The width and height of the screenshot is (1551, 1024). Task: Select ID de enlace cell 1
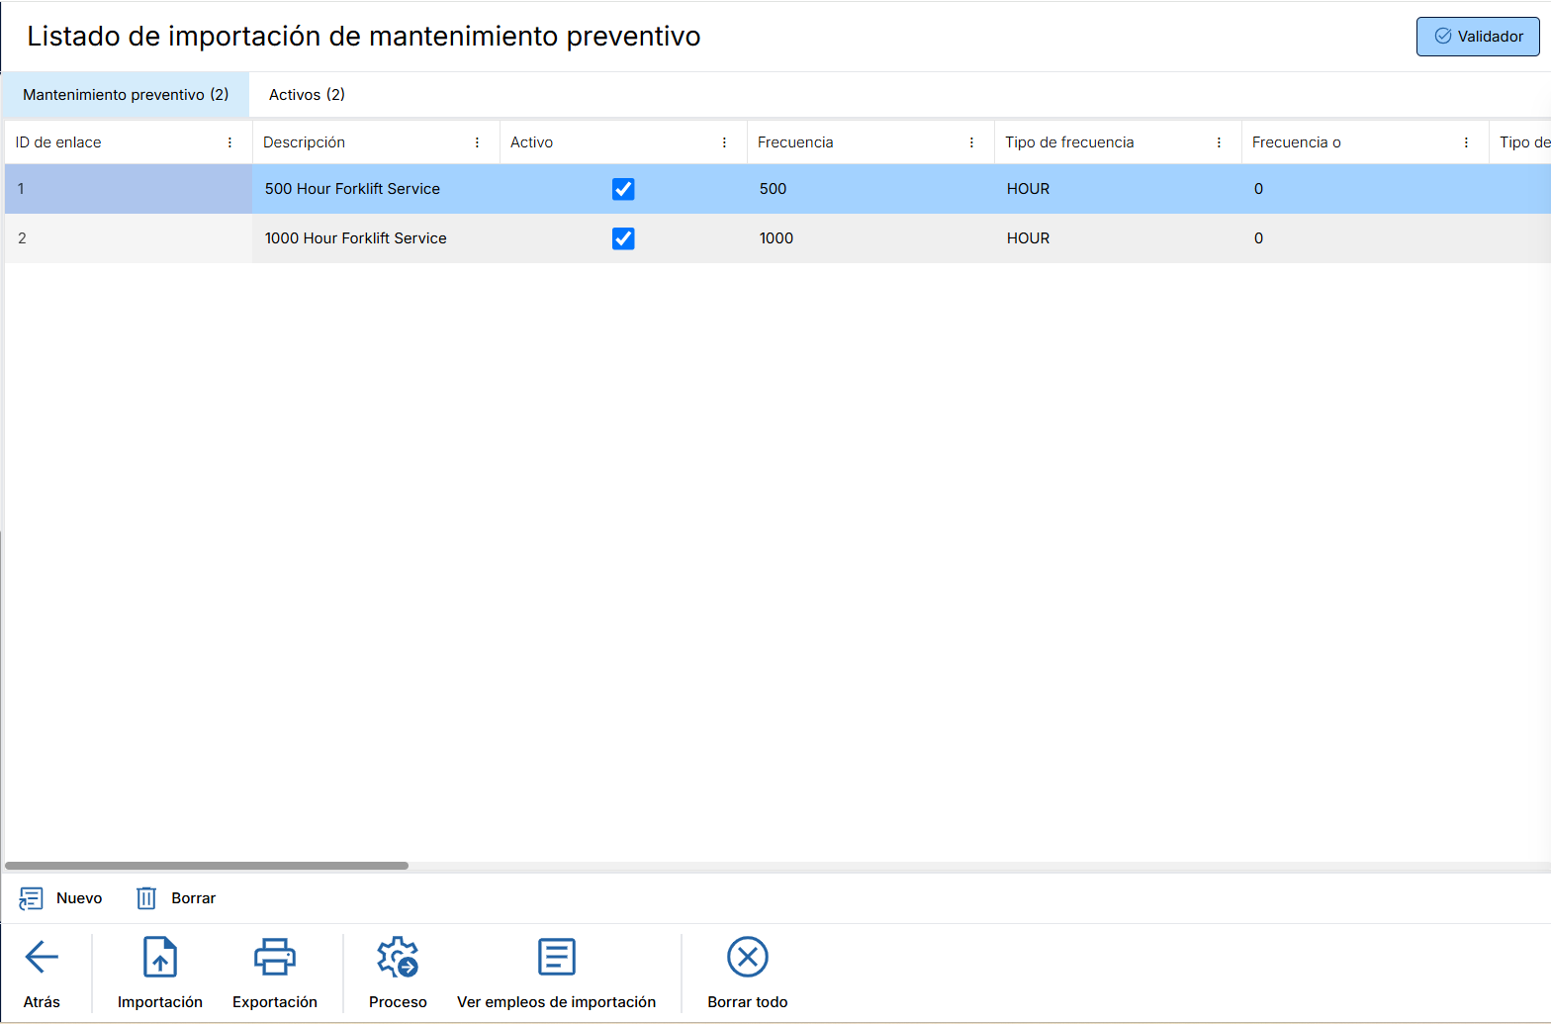click(129, 189)
